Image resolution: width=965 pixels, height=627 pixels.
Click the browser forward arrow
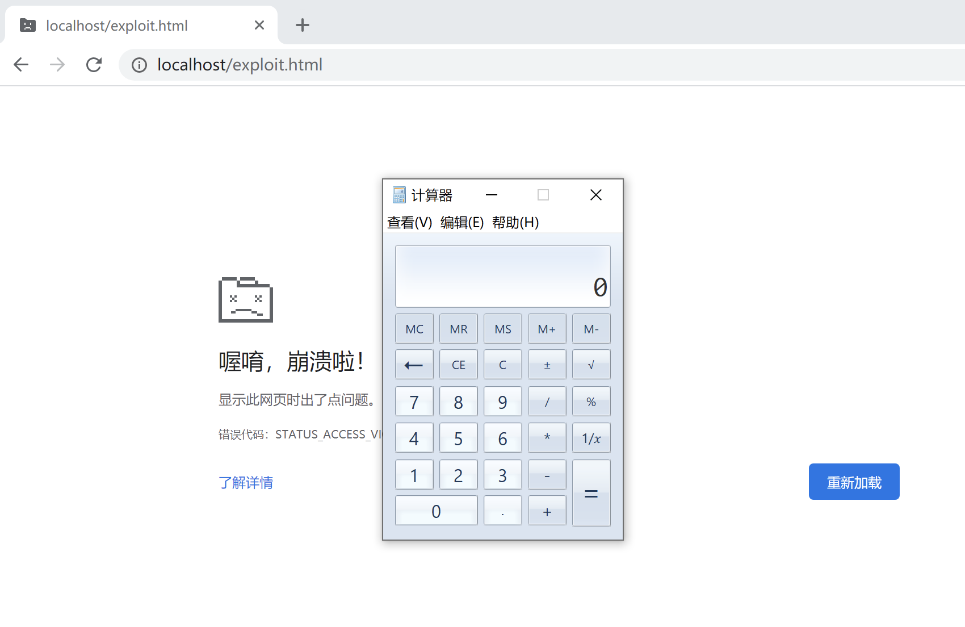point(57,65)
